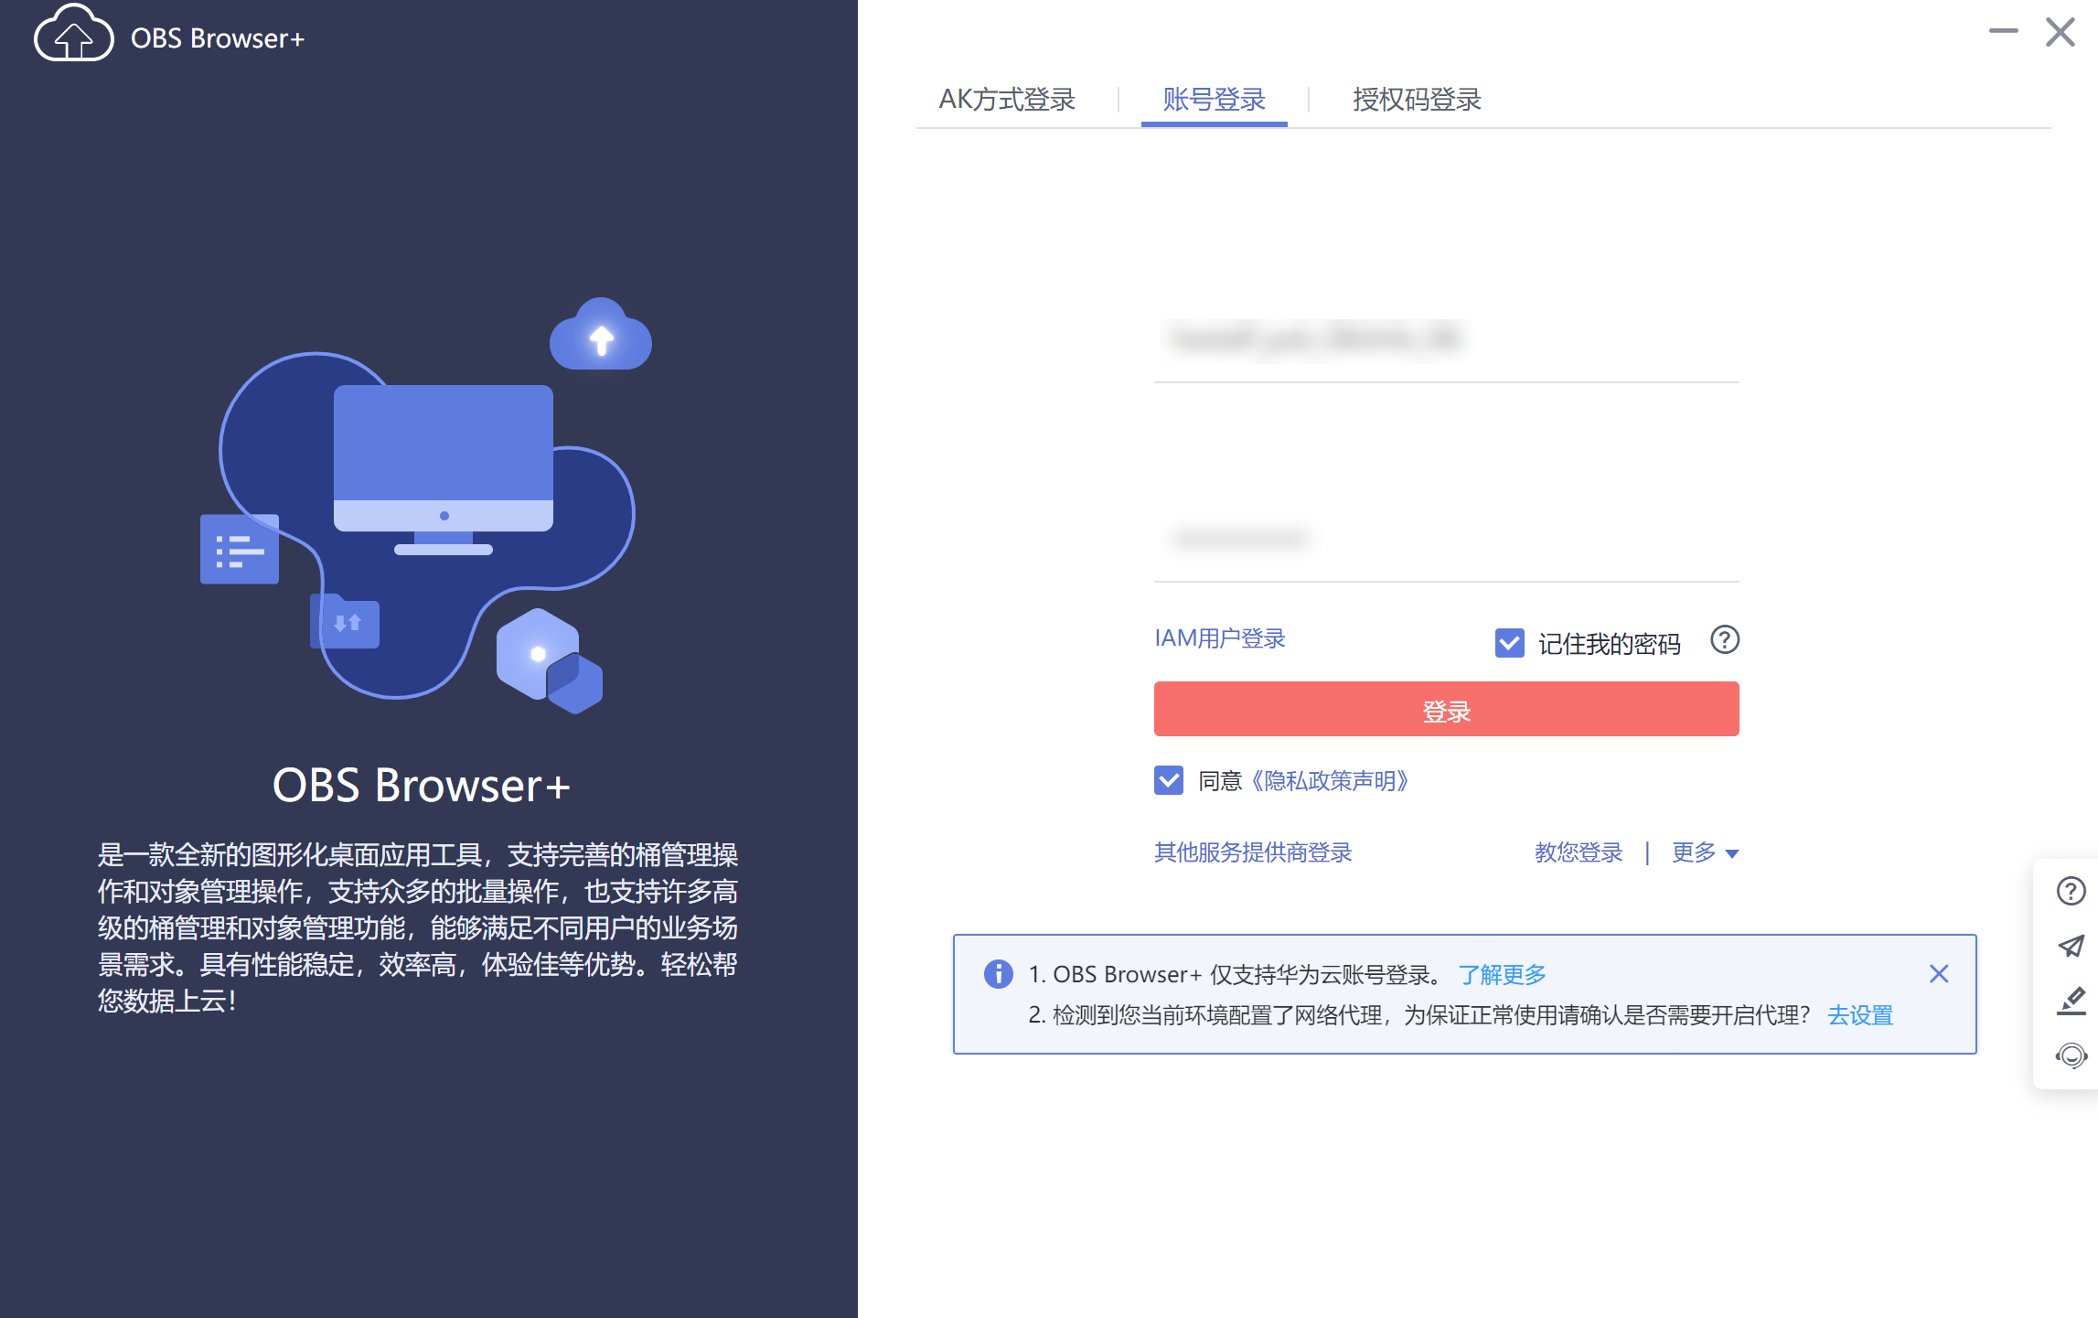The width and height of the screenshot is (2098, 1318).
Task: Open the customer service headset icon
Action: 2071,1056
